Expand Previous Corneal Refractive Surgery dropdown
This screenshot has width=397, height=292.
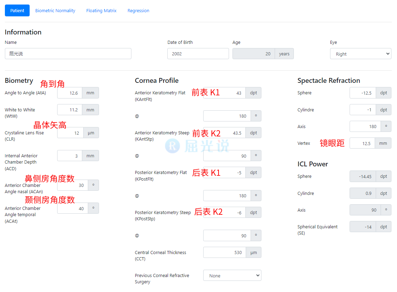(x=232, y=276)
